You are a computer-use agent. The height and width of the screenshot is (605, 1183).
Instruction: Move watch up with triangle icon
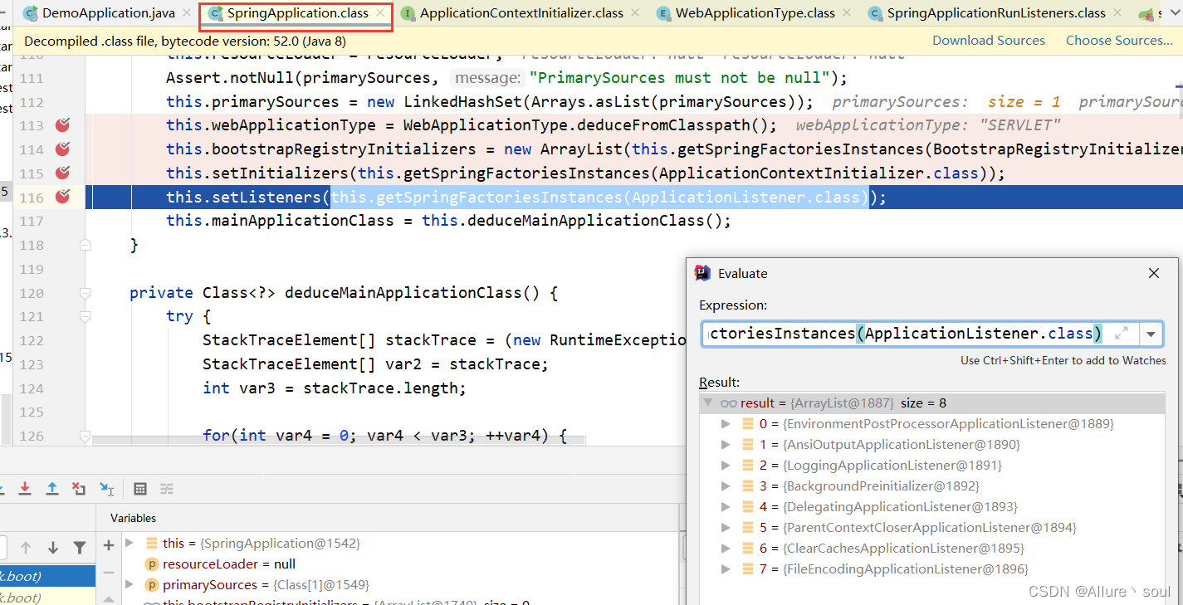pyautogui.click(x=109, y=598)
